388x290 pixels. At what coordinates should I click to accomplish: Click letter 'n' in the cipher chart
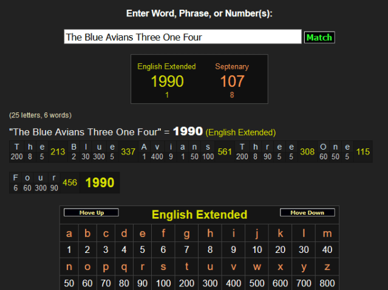(69, 268)
